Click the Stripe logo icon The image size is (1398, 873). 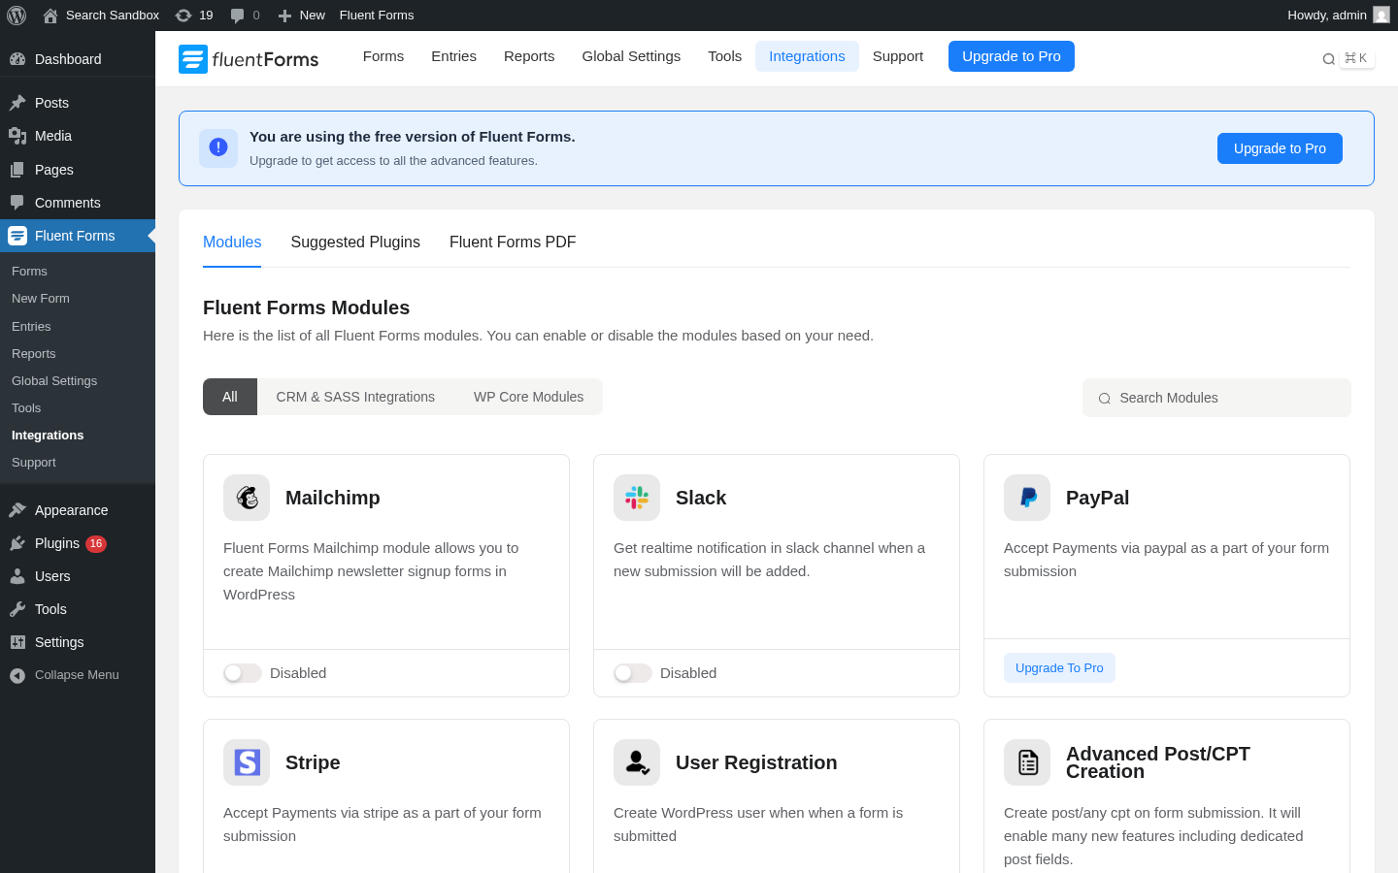point(247,762)
